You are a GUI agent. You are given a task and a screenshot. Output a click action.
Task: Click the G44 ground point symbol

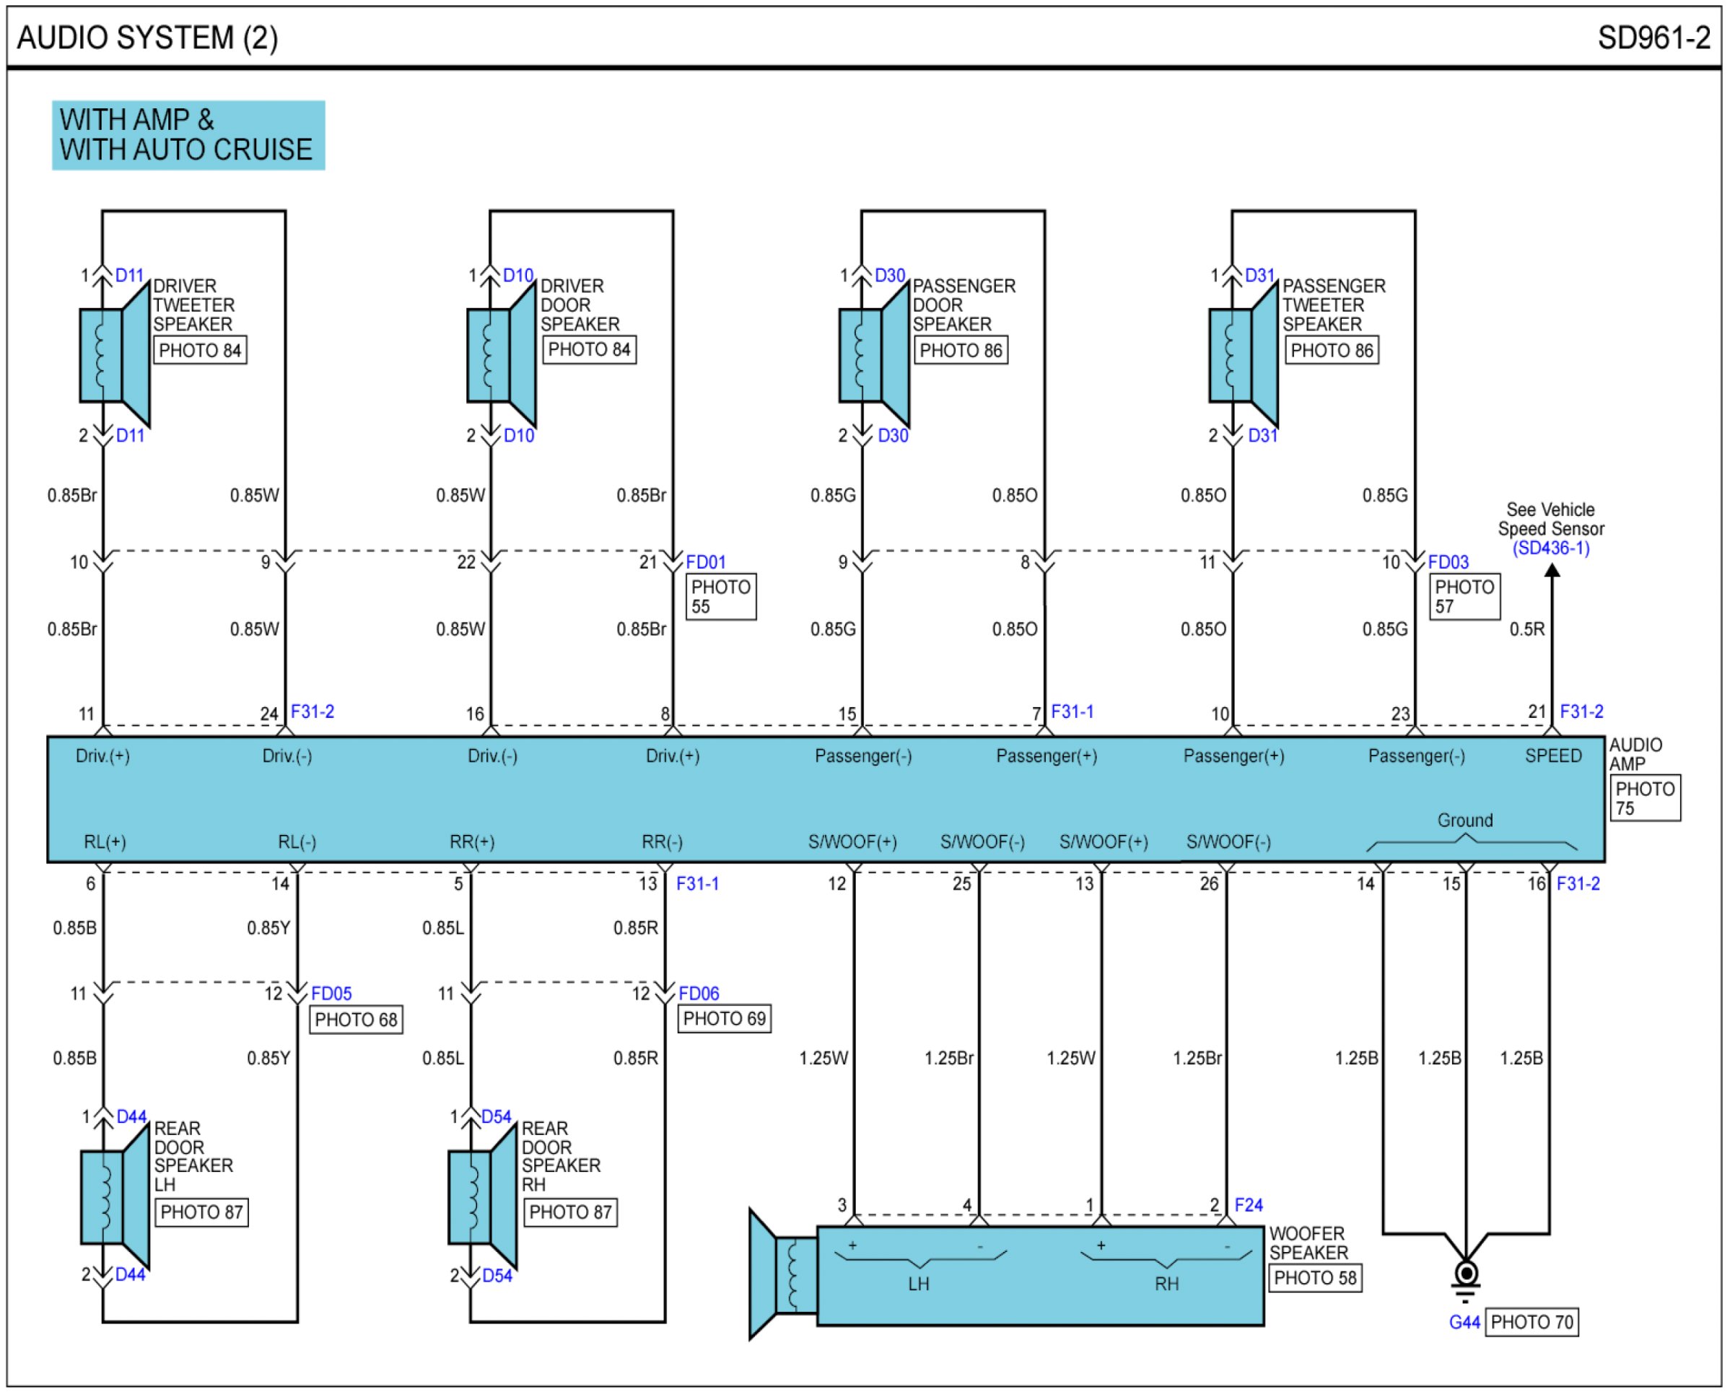(x=1466, y=1275)
